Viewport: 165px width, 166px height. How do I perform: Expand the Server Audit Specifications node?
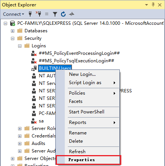click(x=20, y=151)
